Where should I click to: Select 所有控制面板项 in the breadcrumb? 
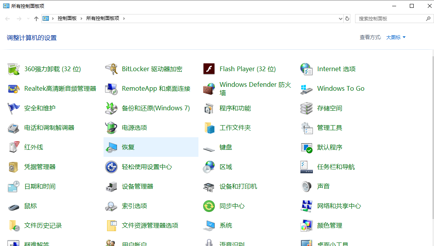coord(103,18)
